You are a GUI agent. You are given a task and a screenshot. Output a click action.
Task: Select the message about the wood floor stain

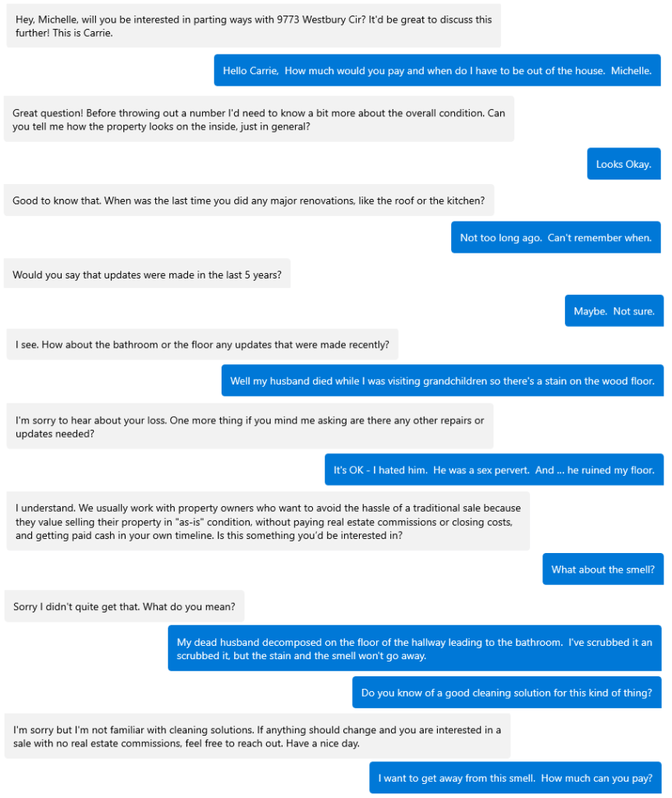[x=442, y=381]
